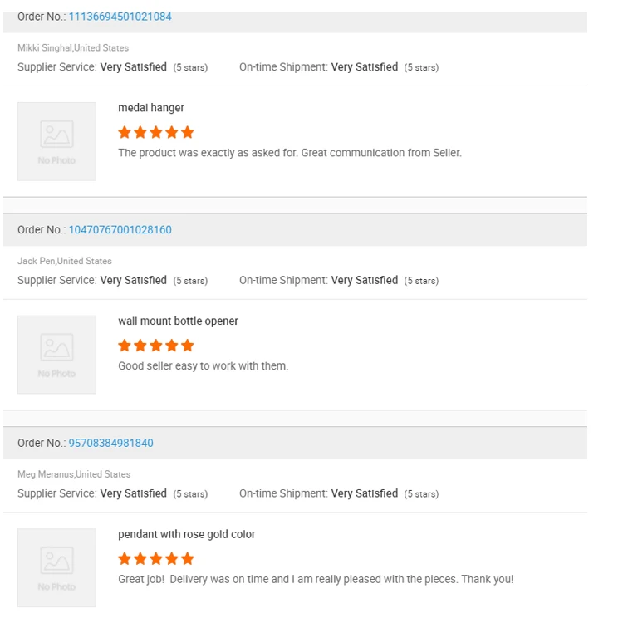Click the wall mount bottle opener thumbnail

56,355
